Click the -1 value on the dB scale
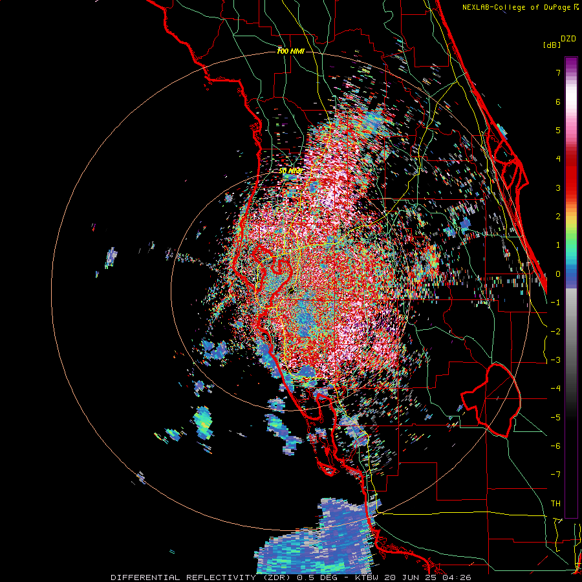The height and width of the screenshot is (582, 582). coord(555,302)
